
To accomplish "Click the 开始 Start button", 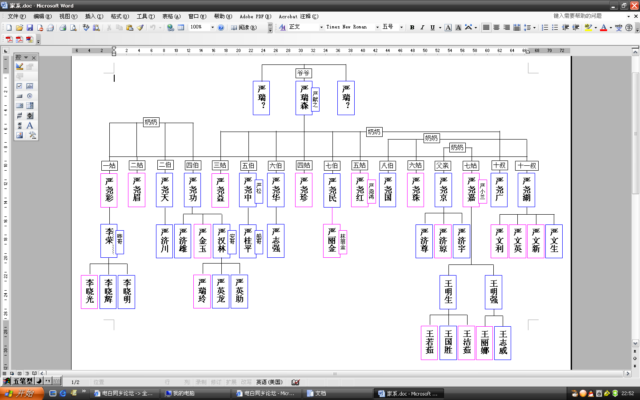I will pyautogui.click(x=21, y=393).
